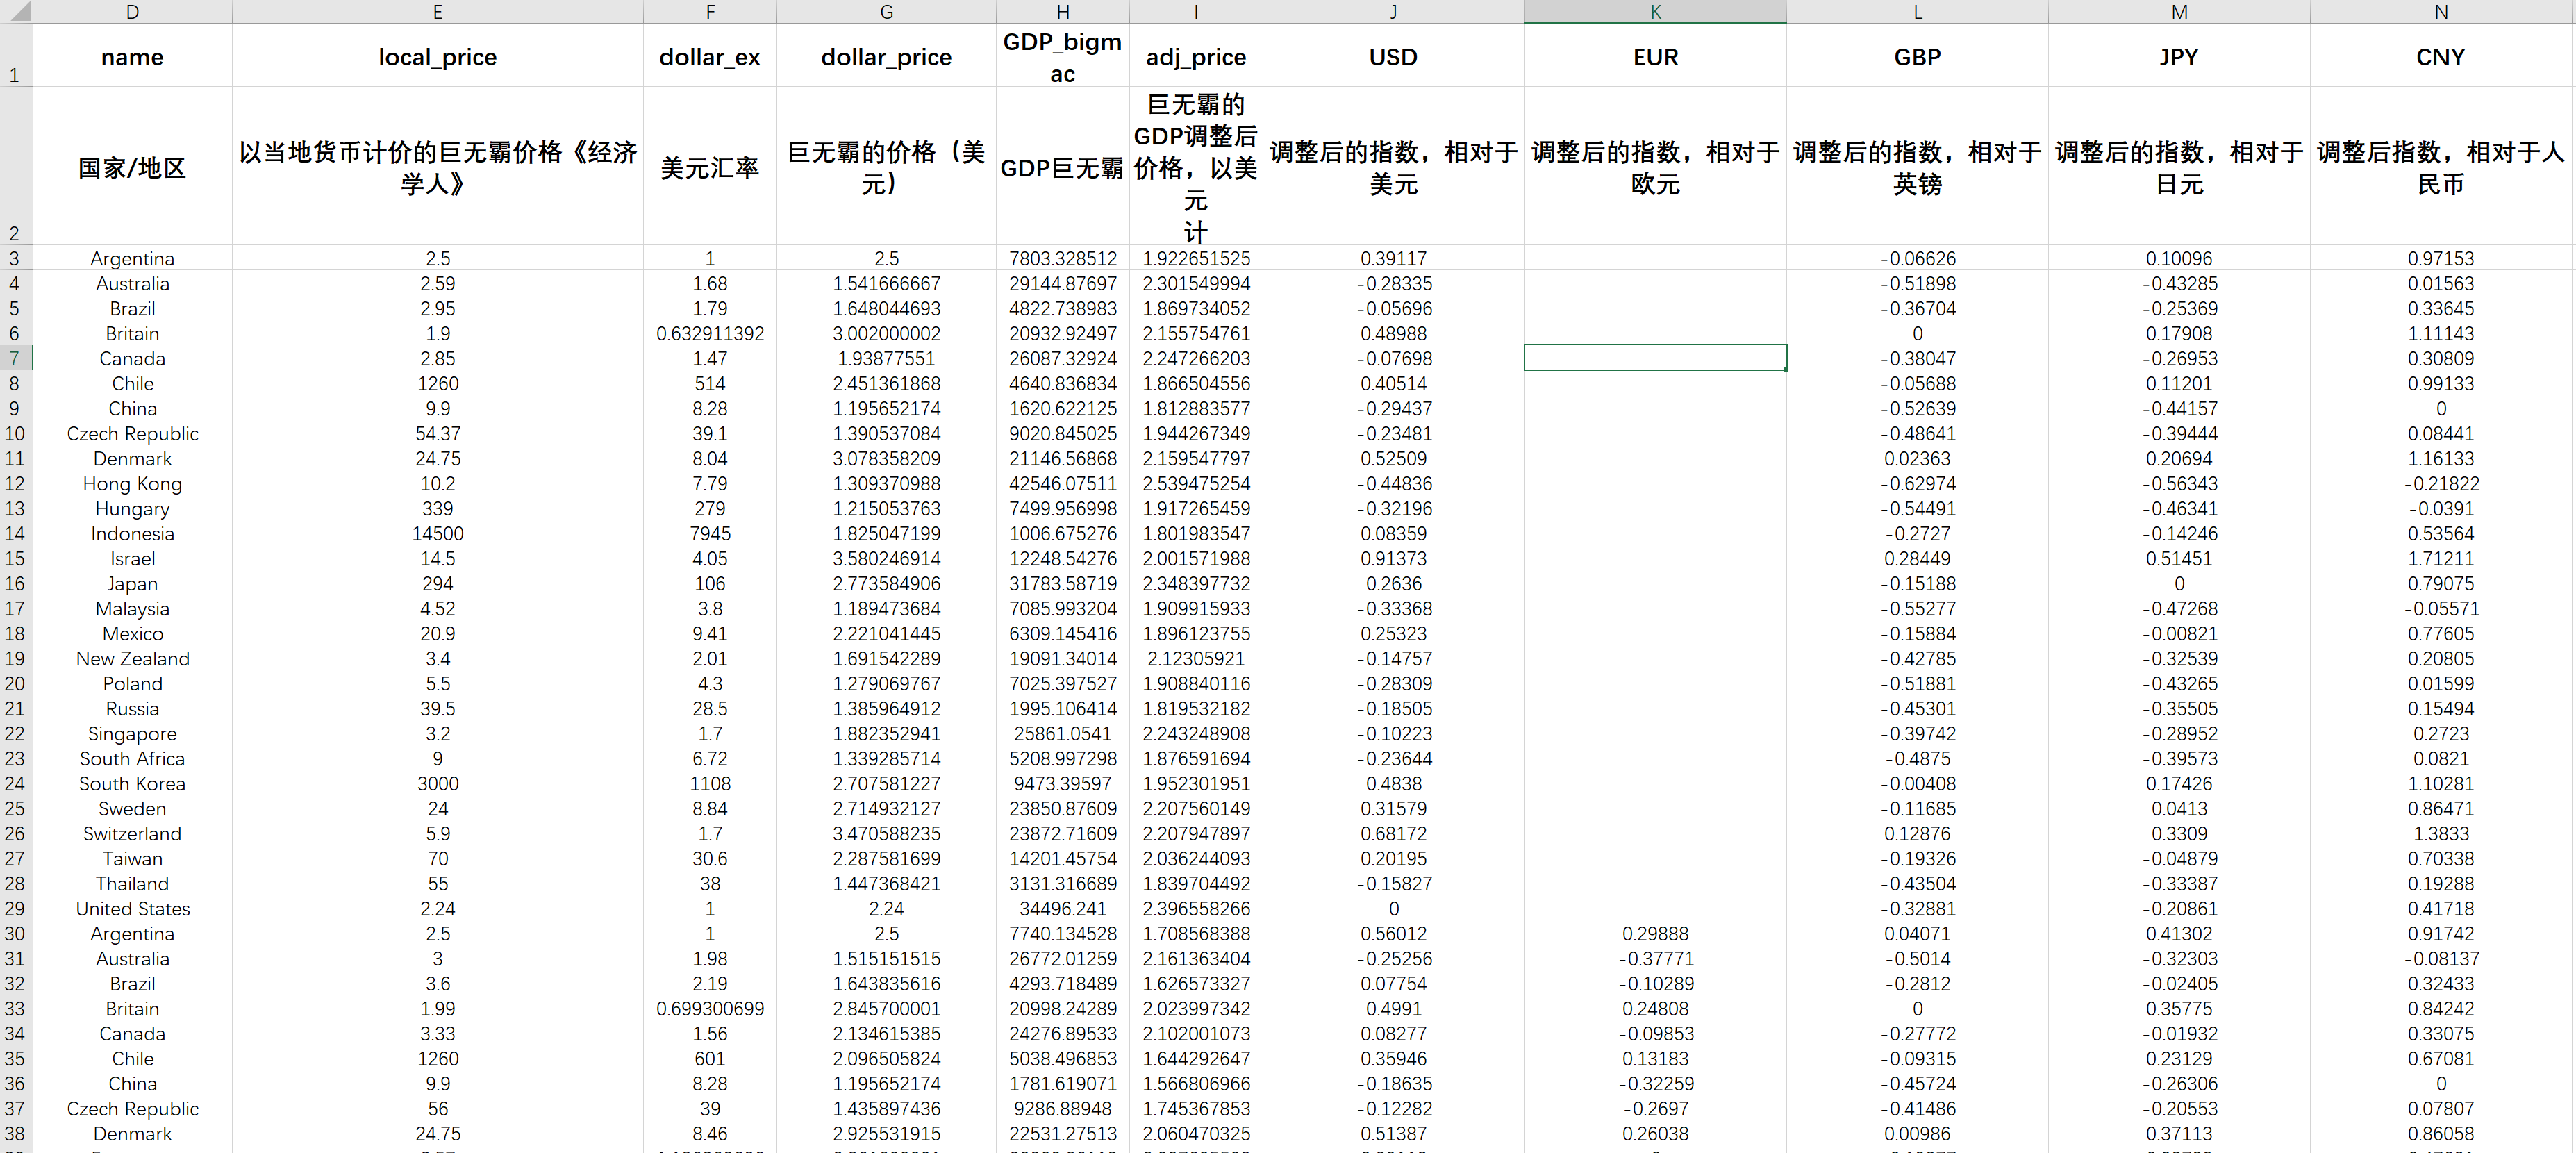This screenshot has width=2576, height=1153.
Task: Select column H header
Action: 1062,11
